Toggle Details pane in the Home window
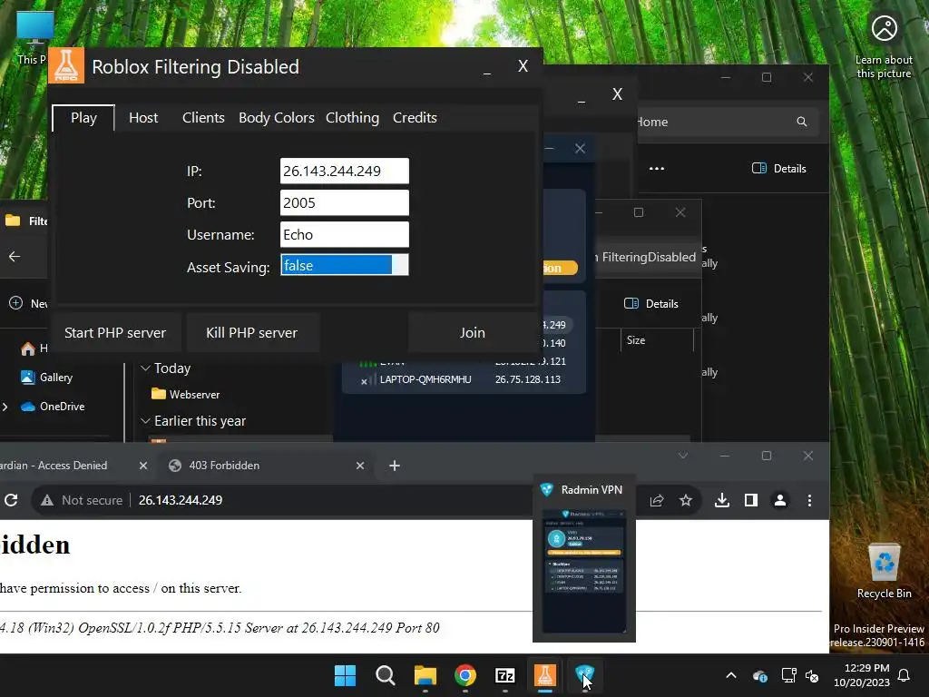The height and width of the screenshot is (697, 929). [779, 168]
